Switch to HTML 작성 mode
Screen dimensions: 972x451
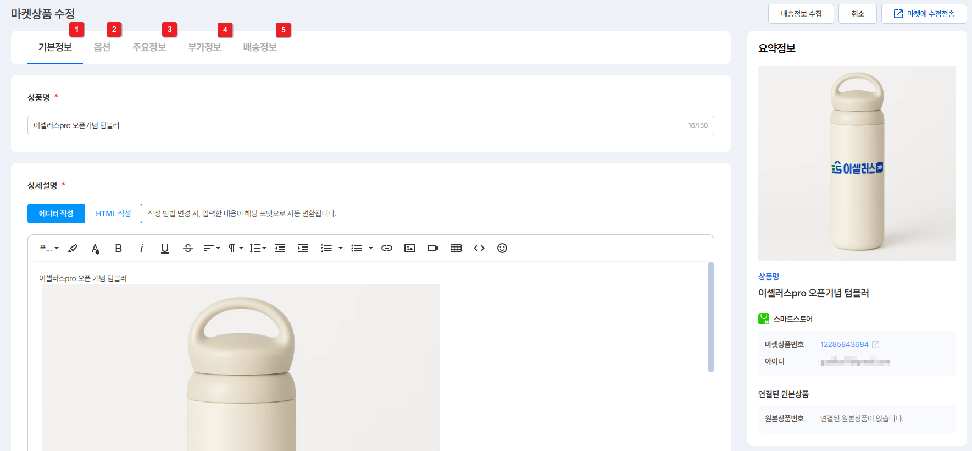click(x=113, y=213)
